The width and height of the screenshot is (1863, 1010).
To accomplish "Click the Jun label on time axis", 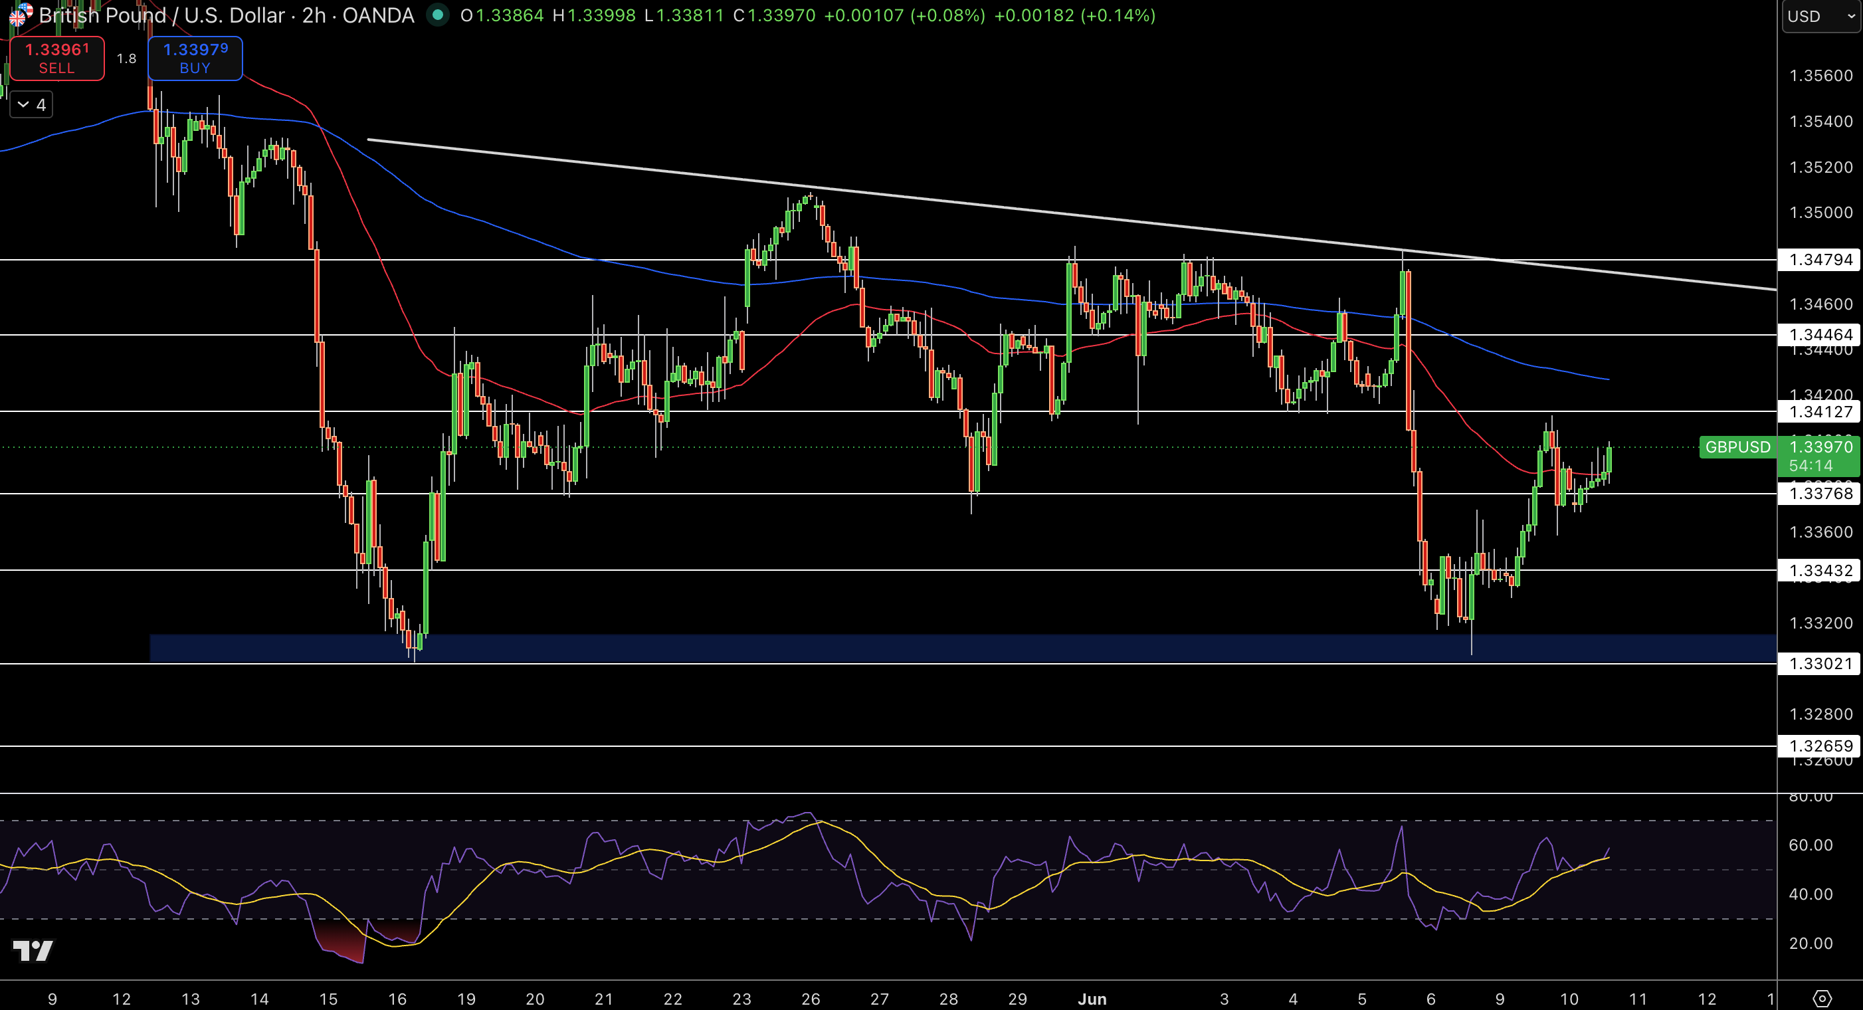I will click(1092, 999).
